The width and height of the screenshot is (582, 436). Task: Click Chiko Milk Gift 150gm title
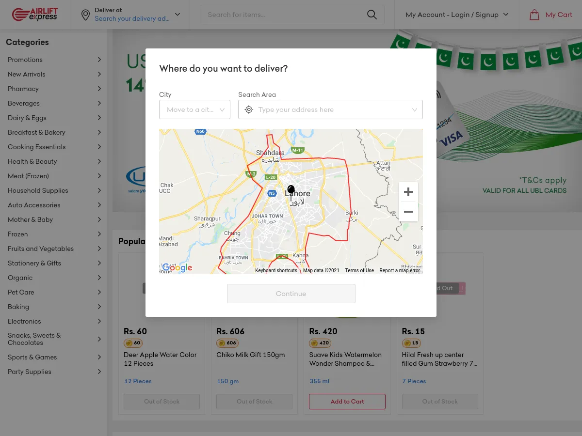pos(250,355)
